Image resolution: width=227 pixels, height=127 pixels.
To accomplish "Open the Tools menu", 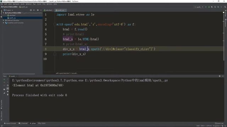I will [x=39, y=4].
